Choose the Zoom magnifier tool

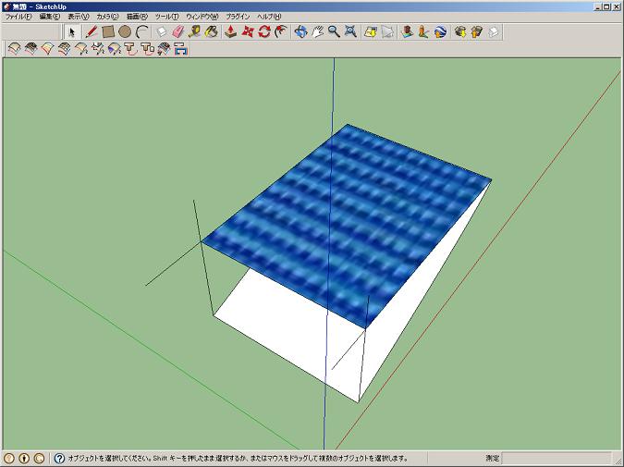tap(334, 31)
